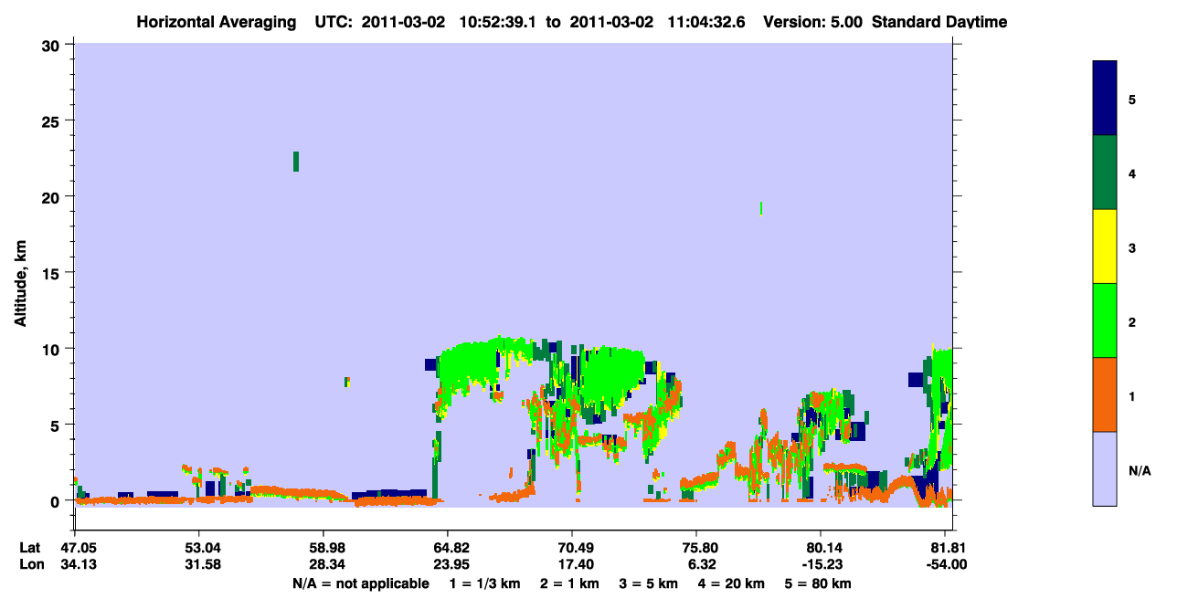
Task: Click the 'N/A = not applicable' legend note
Action: [x=360, y=583]
